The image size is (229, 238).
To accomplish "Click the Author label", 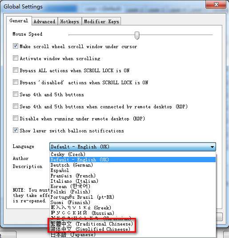I will coord(20,159).
